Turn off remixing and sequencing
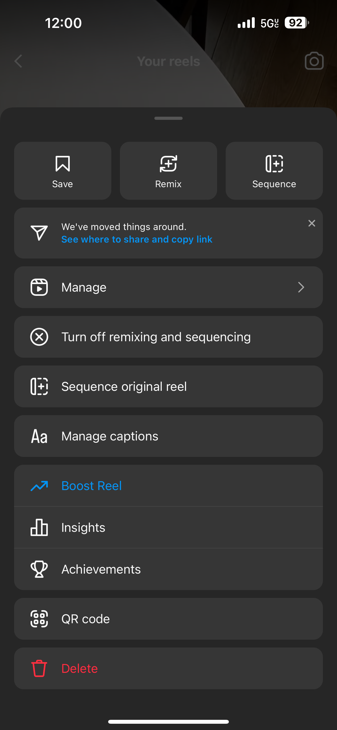Viewport: 337px width, 730px height. [x=156, y=337]
